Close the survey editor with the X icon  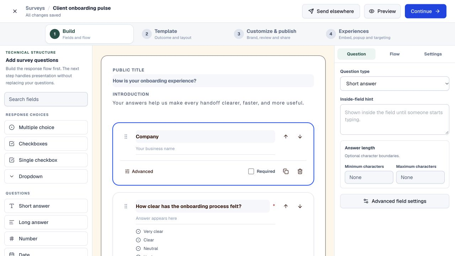click(15, 11)
